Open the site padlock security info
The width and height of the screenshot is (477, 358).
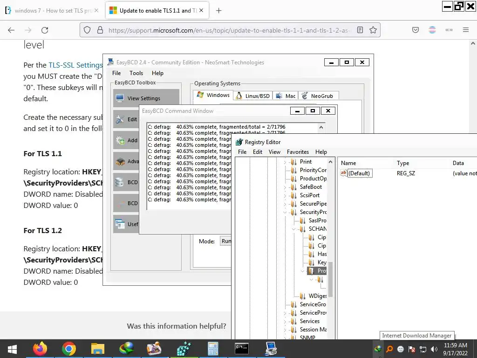click(100, 30)
